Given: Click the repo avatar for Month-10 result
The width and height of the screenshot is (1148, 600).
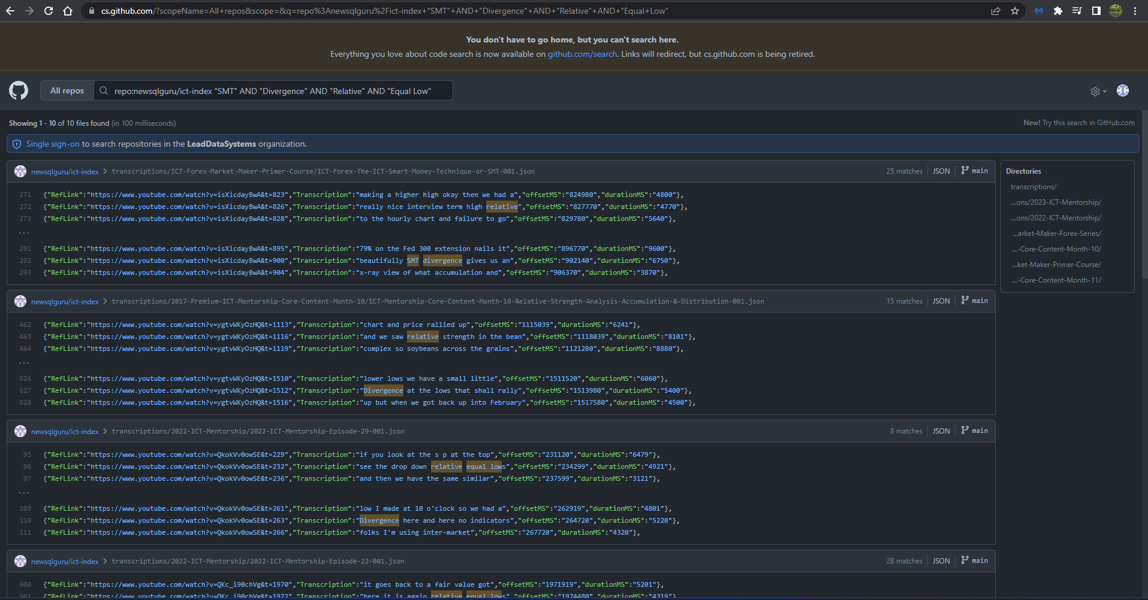Looking at the screenshot, I should pyautogui.click(x=20, y=301).
